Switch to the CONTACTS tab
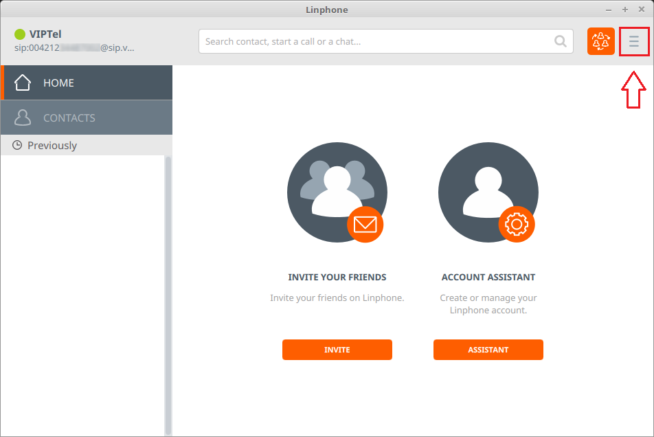This screenshot has width=654, height=437. 87,117
